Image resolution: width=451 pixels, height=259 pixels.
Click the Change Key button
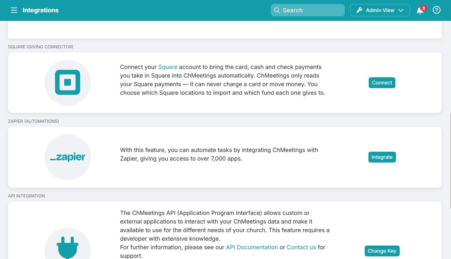[x=382, y=251]
